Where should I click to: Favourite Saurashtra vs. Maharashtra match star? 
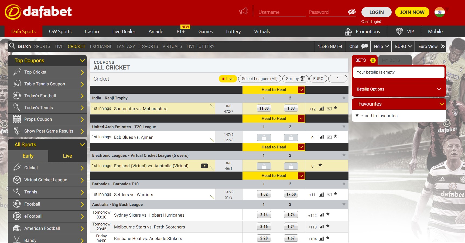tap(336, 108)
